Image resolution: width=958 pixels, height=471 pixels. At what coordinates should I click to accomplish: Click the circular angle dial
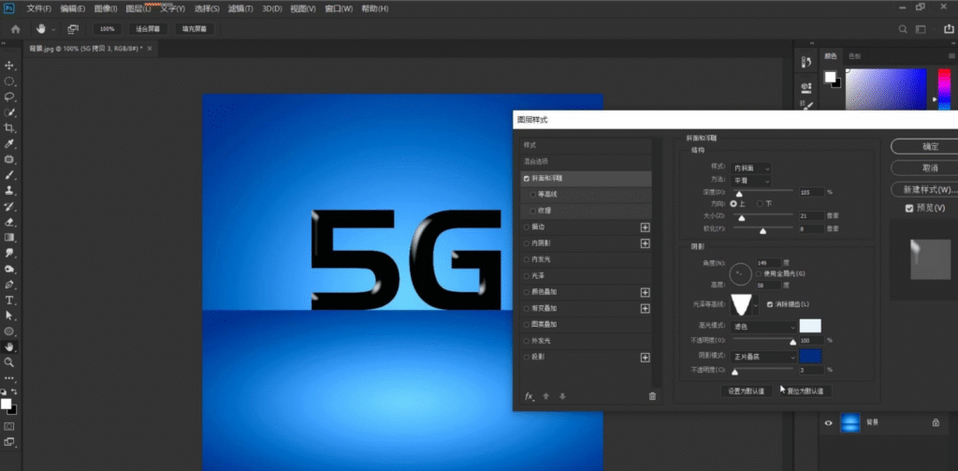[740, 273]
